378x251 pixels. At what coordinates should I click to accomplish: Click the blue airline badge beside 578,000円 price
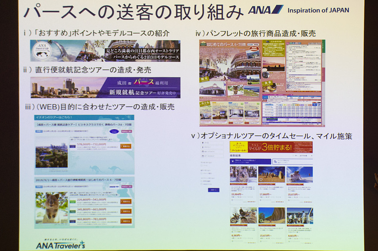point(73,146)
